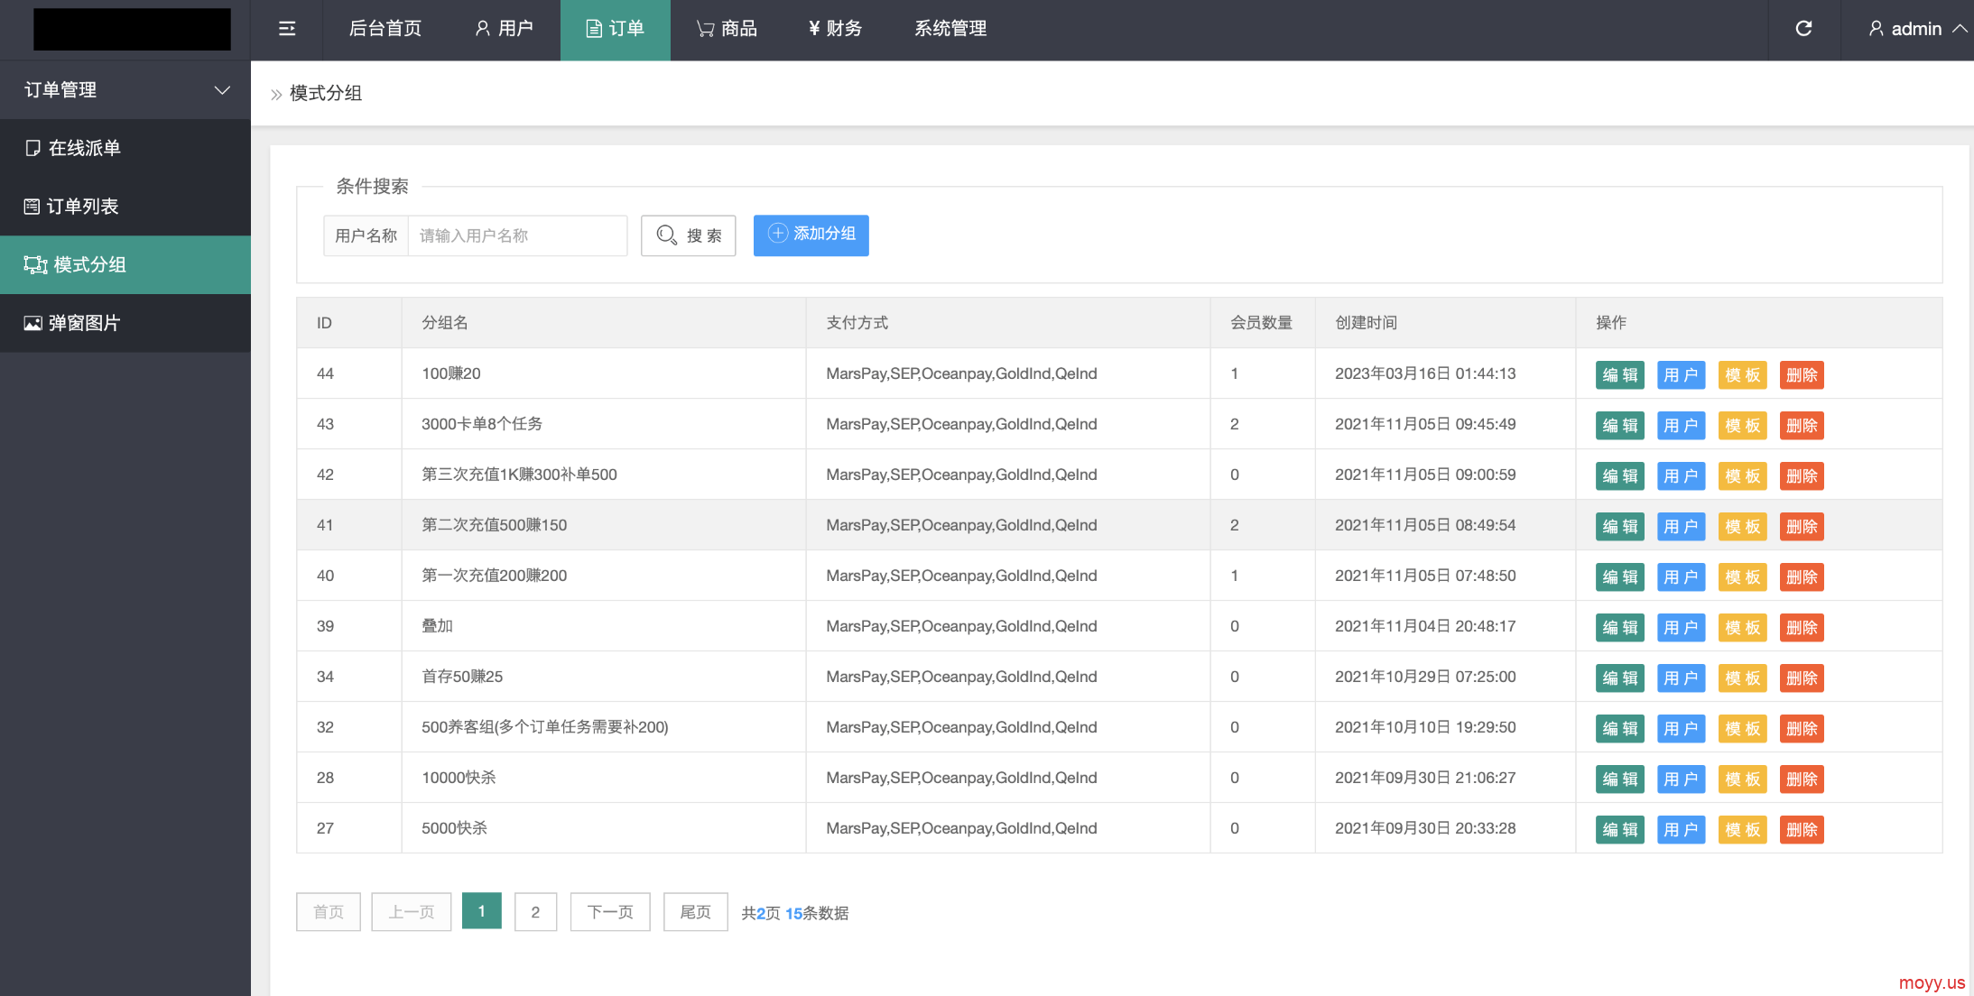
Task: Go to page 2 in pagination
Action: pyautogui.click(x=535, y=912)
